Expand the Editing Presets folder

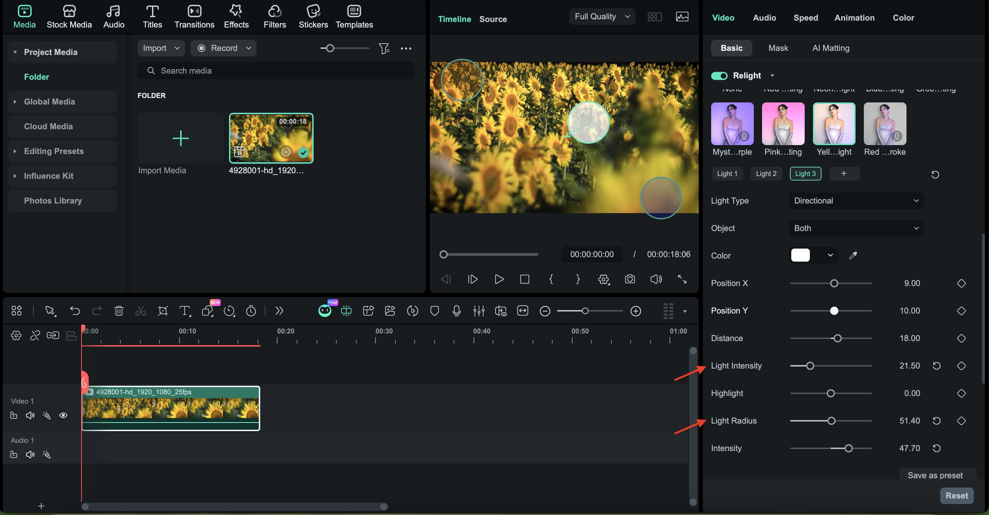pos(15,151)
